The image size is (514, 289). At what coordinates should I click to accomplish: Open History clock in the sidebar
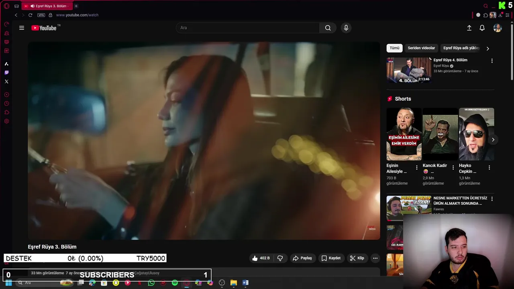click(x=6, y=104)
